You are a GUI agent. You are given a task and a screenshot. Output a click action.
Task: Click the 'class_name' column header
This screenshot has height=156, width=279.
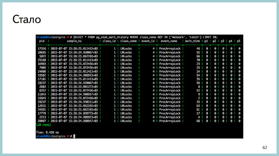coord(129,41)
